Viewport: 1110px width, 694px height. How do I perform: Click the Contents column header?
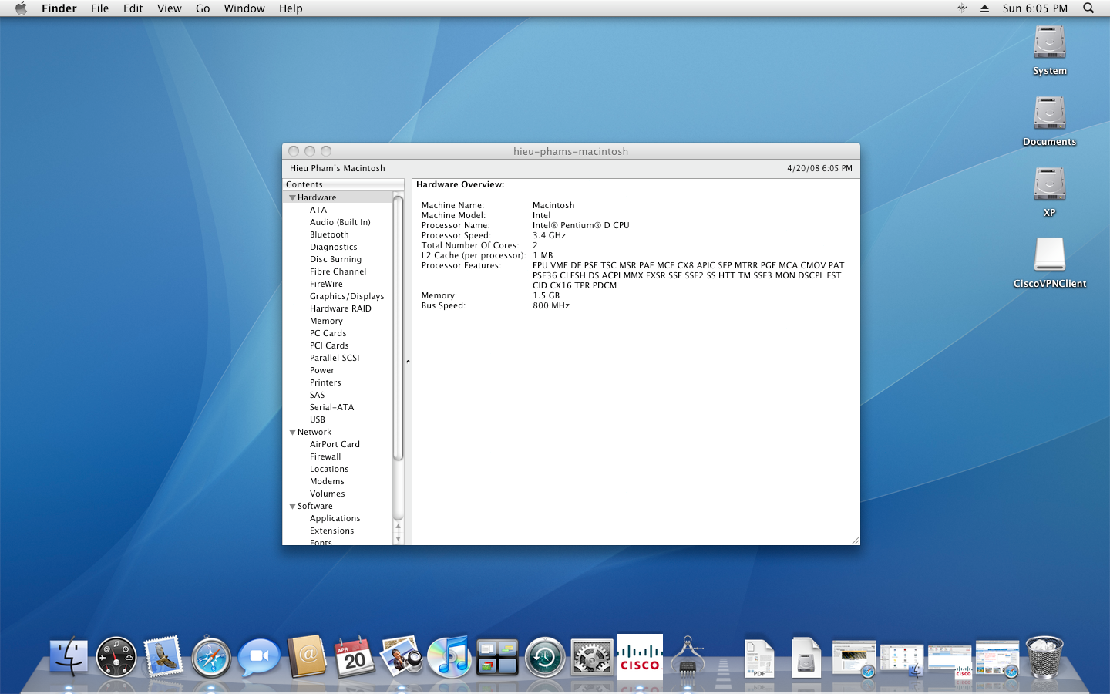(x=338, y=184)
